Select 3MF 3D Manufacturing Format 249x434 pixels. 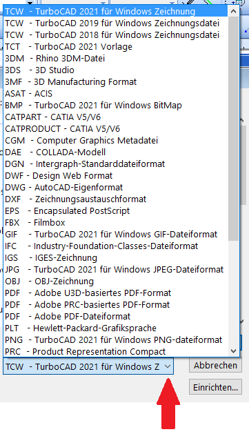(116, 82)
